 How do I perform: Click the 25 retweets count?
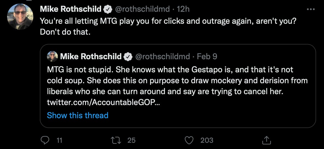[x=131, y=141]
